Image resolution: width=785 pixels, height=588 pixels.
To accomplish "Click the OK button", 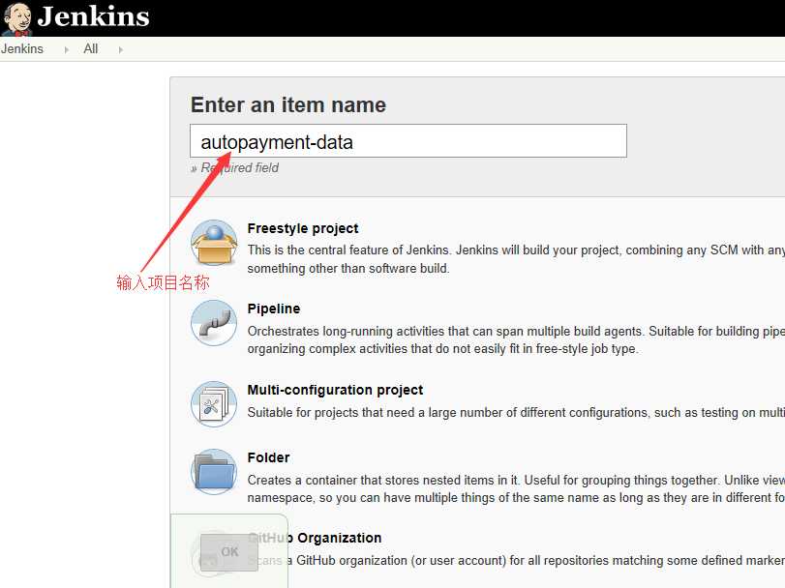I will point(229,552).
